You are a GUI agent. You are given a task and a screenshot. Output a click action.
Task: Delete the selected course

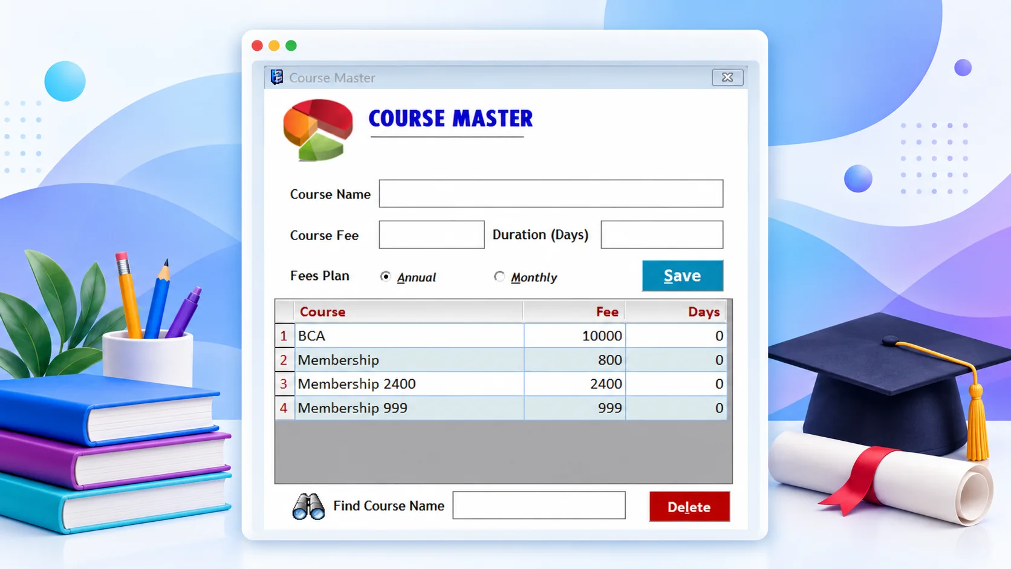689,507
